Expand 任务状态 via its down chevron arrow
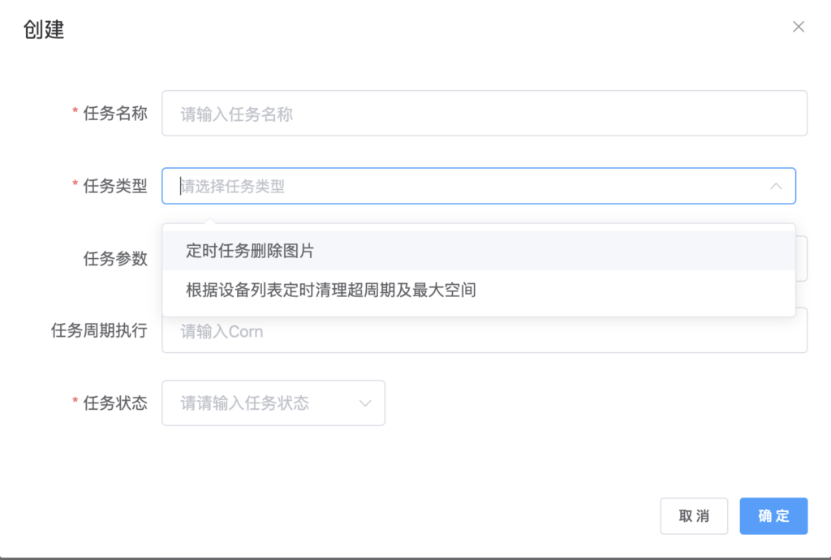This screenshot has width=831, height=560. pyautogui.click(x=365, y=403)
